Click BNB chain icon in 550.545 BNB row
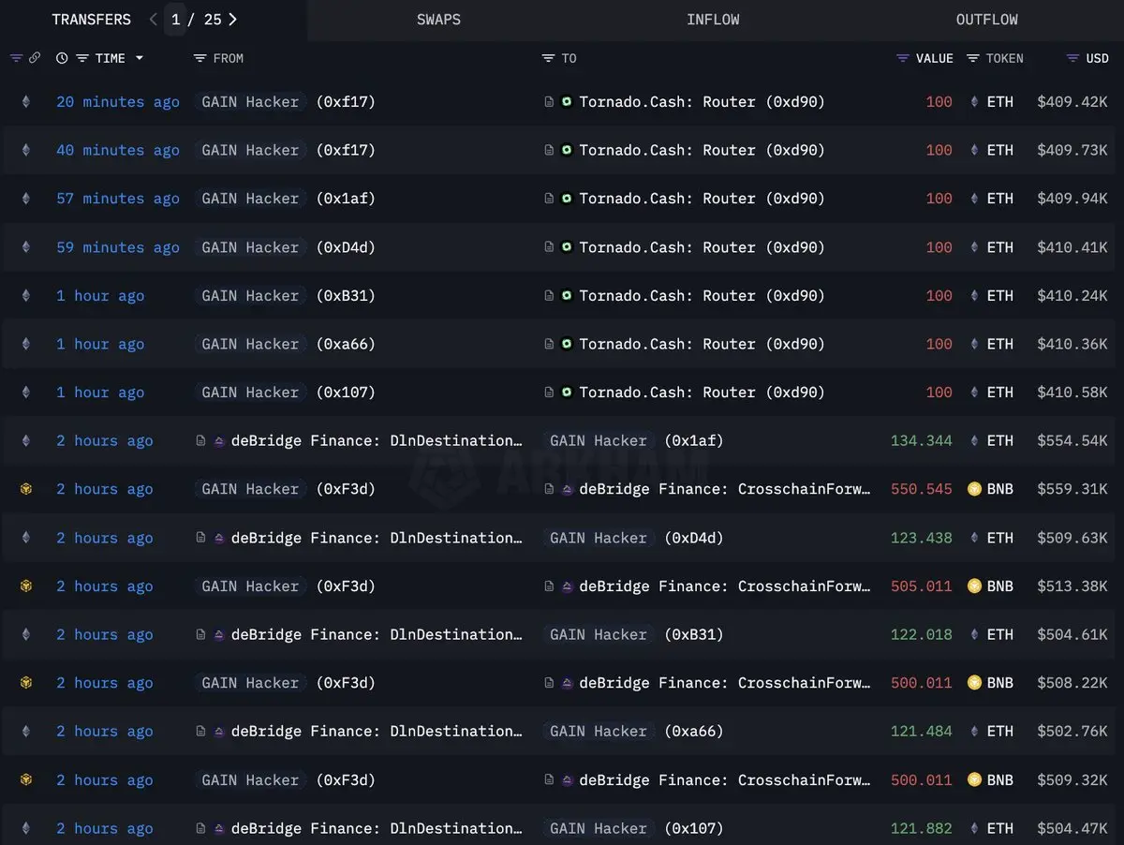 (x=26, y=489)
